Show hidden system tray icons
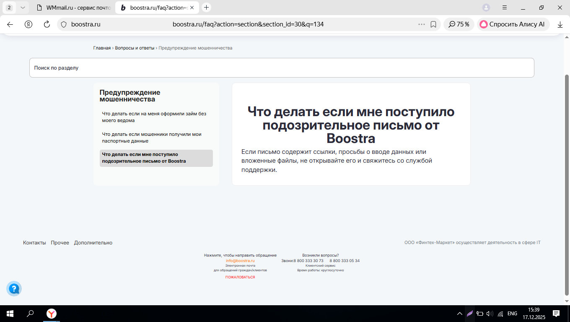This screenshot has height=322, width=570. click(x=459, y=314)
